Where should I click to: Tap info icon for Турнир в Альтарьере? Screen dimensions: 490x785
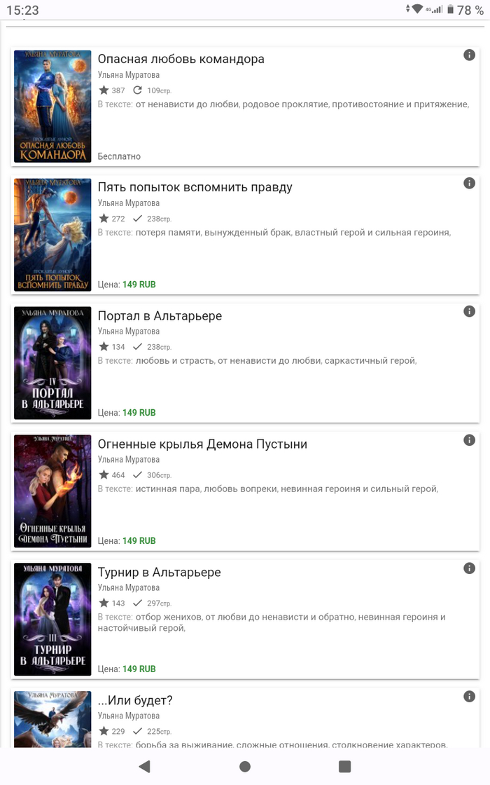(469, 568)
